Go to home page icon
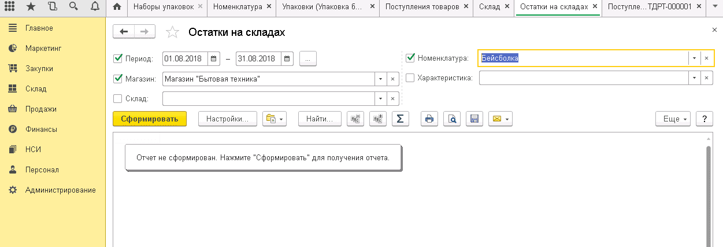 [x=117, y=7]
